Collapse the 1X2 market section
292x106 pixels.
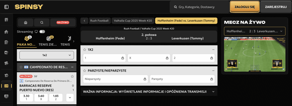(x=213, y=49)
